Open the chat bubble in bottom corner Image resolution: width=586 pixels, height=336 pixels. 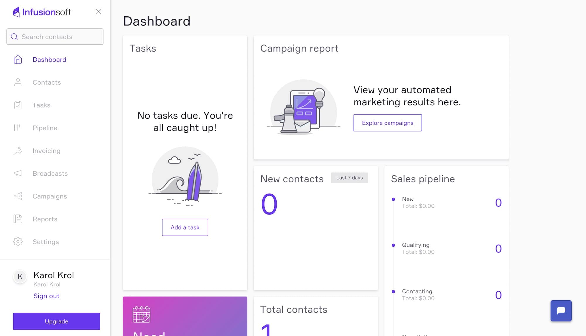[561, 311]
